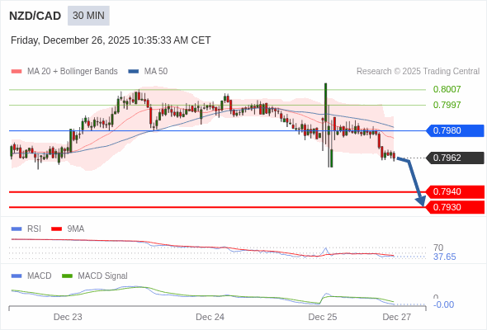The height and width of the screenshot is (330, 487).
Task: Click the red 9MA legend swatch
Action: (x=56, y=229)
